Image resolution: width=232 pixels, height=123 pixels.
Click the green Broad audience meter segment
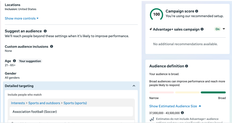[213, 92]
